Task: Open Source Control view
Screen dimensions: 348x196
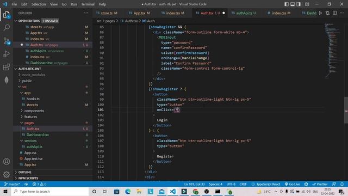Action: click(7, 41)
